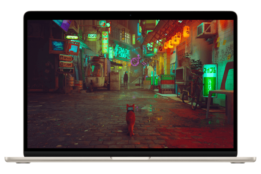
Task: Click the orange cat on the street
Action: [x=130, y=120]
